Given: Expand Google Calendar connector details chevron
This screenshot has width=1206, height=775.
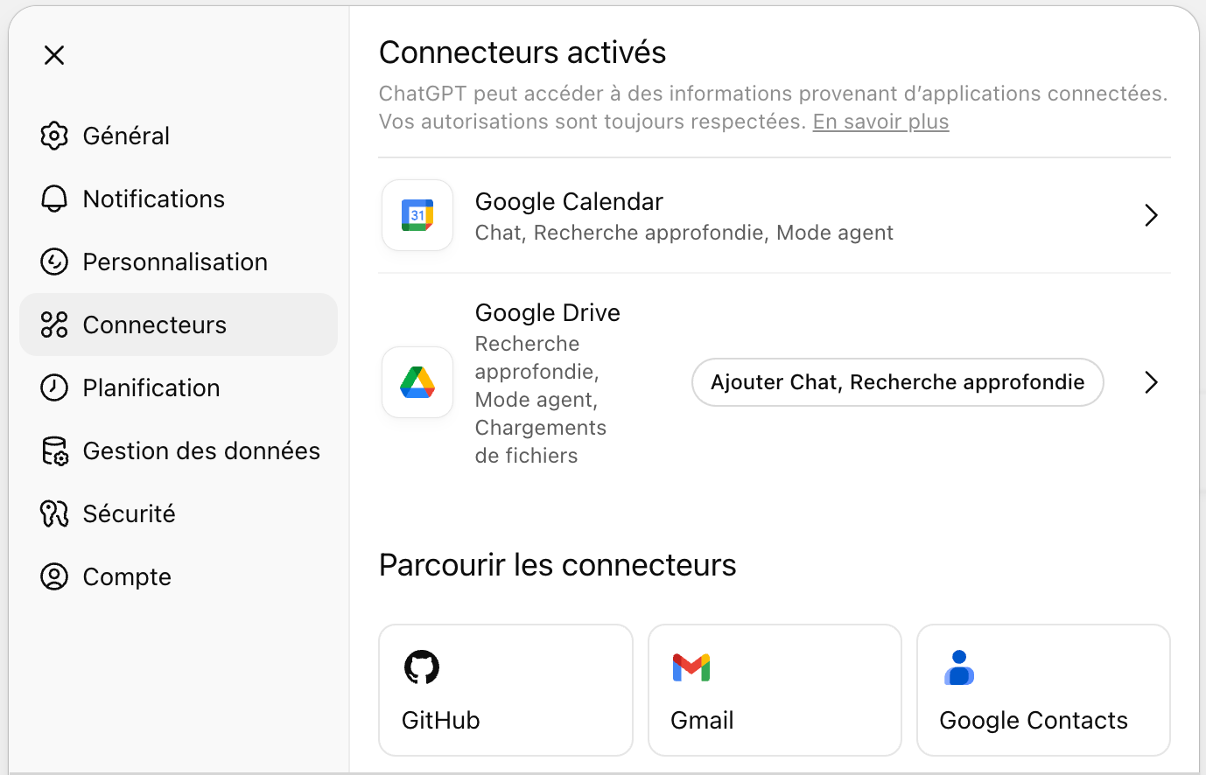Looking at the screenshot, I should point(1151,215).
